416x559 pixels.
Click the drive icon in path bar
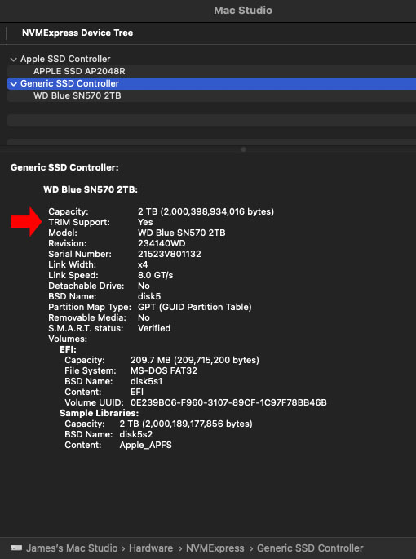[x=16, y=548]
